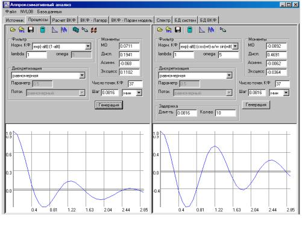Click left Эксцесс value 0.1102
Image resolution: width=302 pixels, height=241 pixels.
(x=129, y=72)
